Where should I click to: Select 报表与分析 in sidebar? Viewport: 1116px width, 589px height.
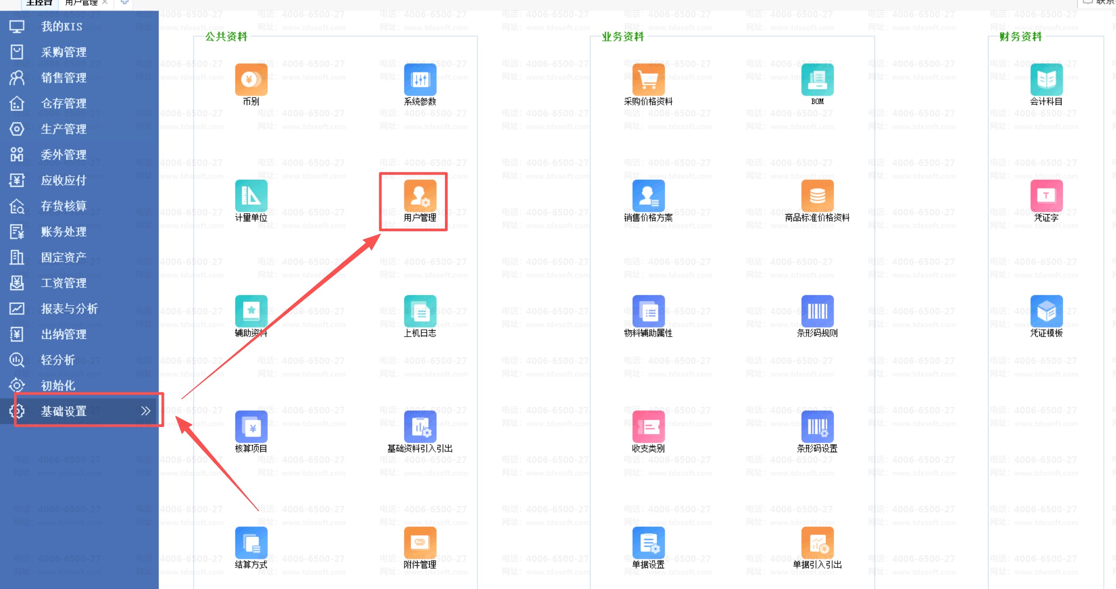[x=79, y=309]
